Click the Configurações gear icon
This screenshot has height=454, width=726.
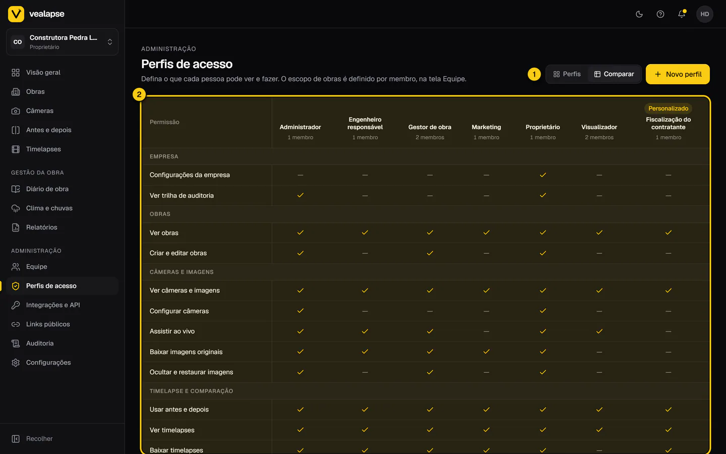pyautogui.click(x=16, y=363)
